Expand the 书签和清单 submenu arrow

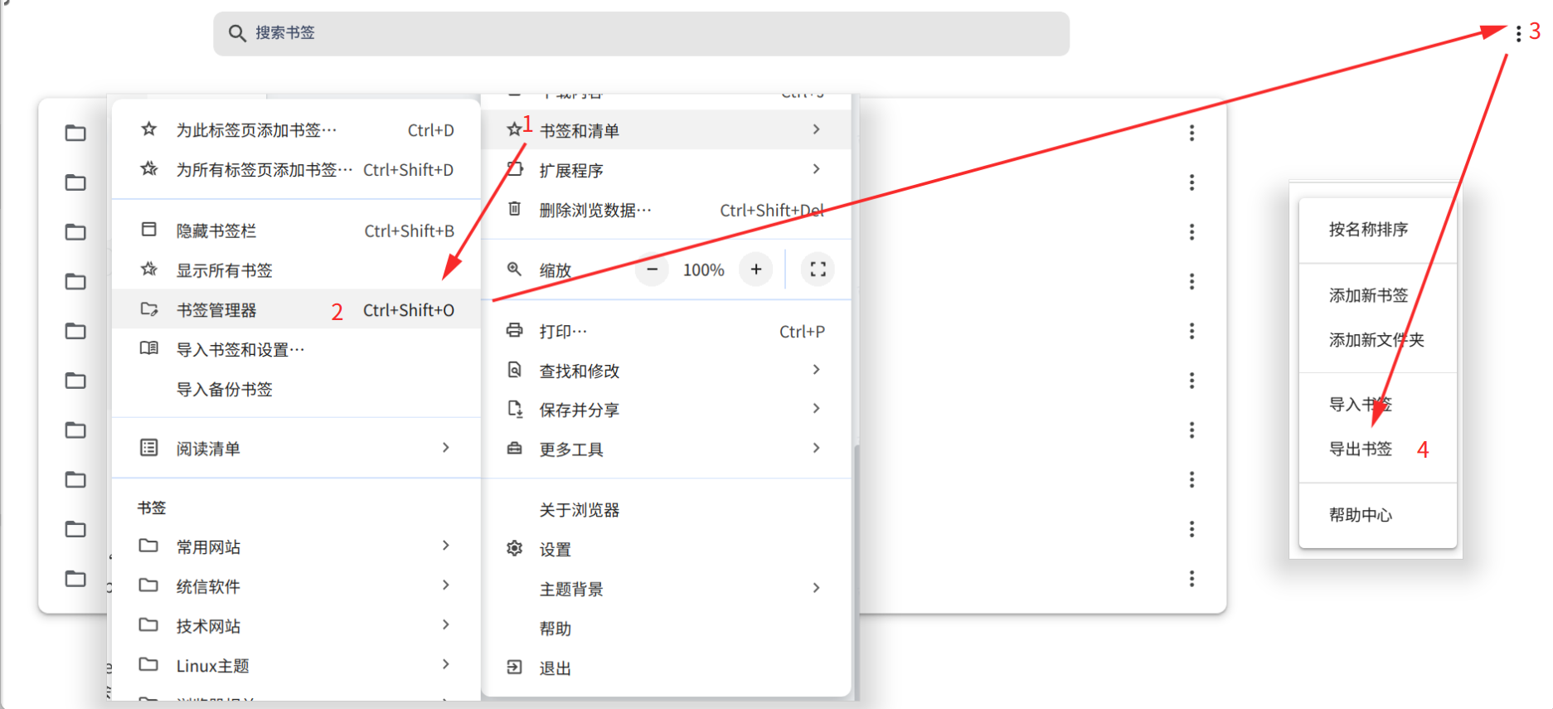(x=817, y=129)
